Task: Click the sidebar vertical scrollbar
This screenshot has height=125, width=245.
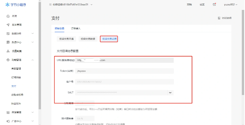Action: pyautogui.click(x=40, y=55)
